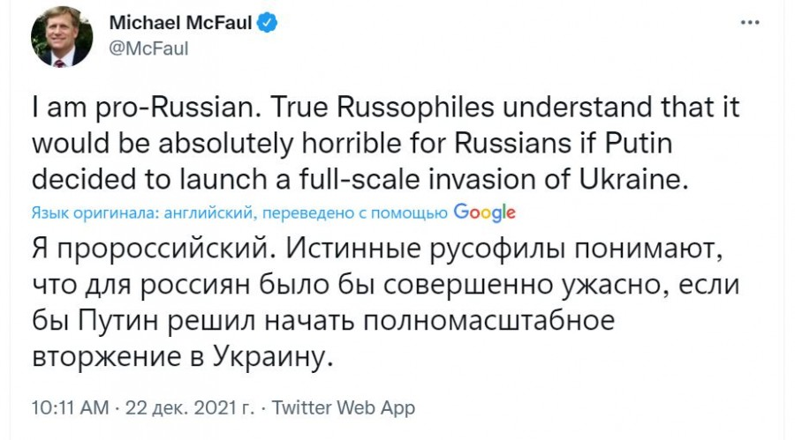Open the Twitter Web App source link

[x=344, y=408]
